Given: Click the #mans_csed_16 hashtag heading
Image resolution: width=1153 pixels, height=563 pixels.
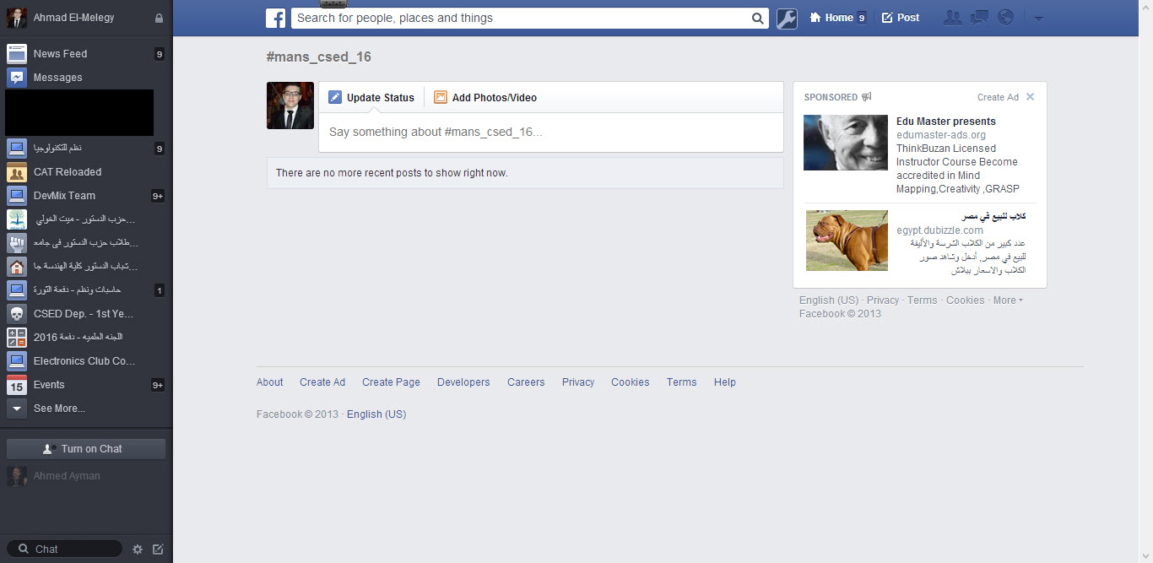Looking at the screenshot, I should (x=319, y=57).
